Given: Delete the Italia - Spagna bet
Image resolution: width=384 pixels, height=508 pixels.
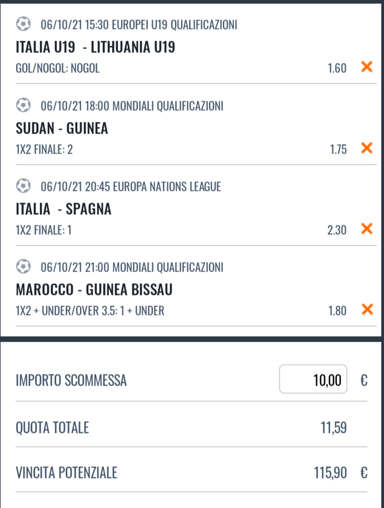Looking at the screenshot, I should pyautogui.click(x=367, y=229).
